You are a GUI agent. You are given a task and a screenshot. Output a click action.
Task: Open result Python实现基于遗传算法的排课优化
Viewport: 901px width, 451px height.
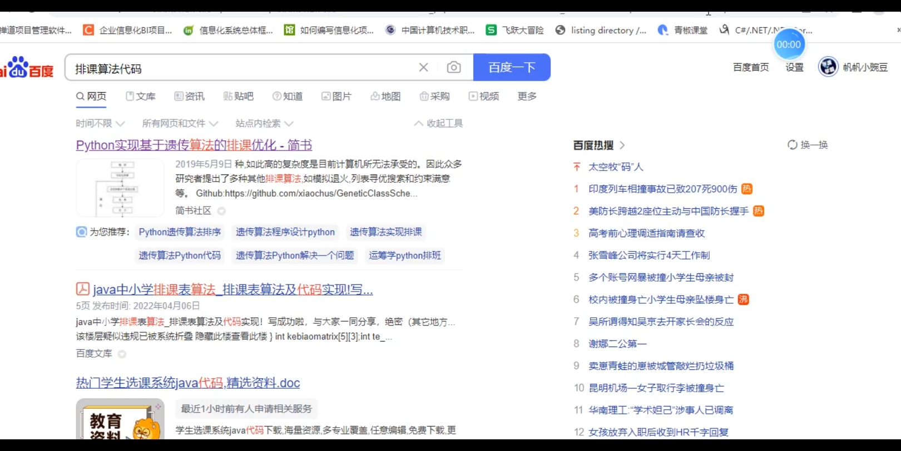[x=194, y=145]
